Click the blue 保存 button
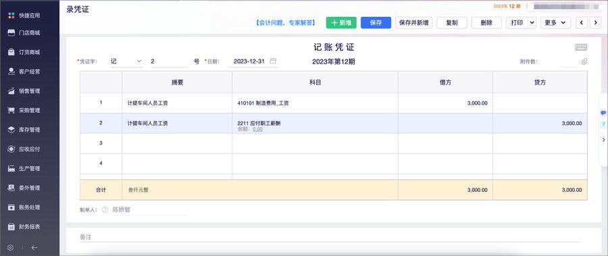Image resolution: width=608 pixels, height=256 pixels. (376, 22)
